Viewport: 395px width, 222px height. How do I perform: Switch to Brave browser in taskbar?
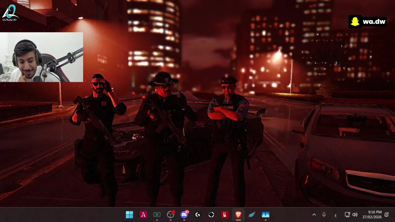[x=238, y=215]
